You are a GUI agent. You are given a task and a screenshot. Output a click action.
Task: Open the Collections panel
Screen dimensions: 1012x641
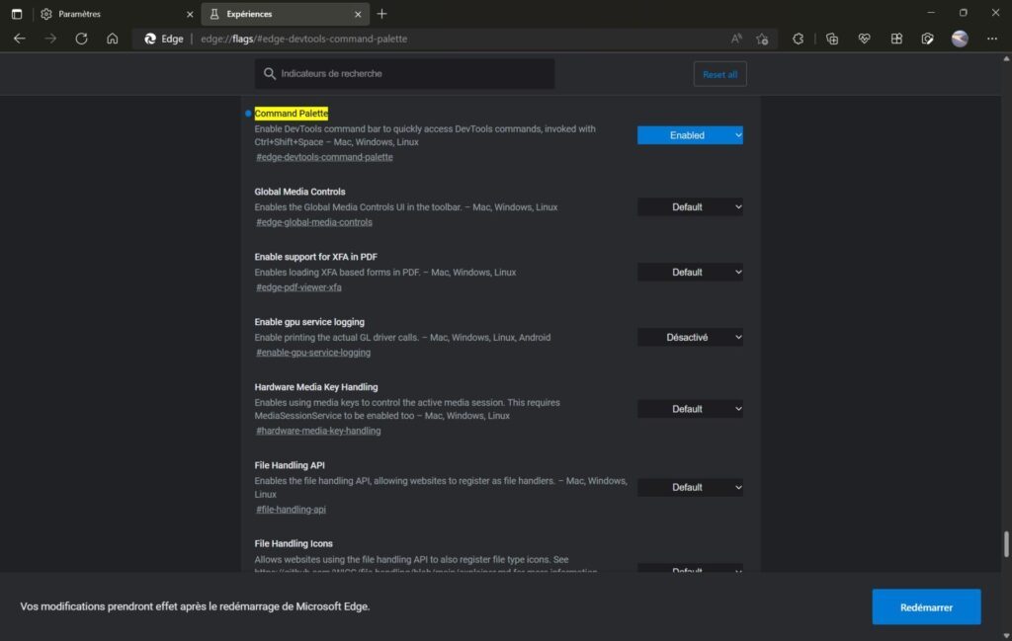pos(832,39)
